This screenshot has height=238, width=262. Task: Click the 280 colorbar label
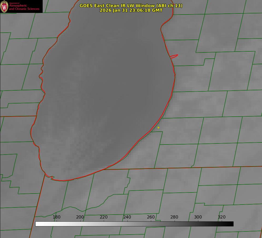(x=174, y=217)
